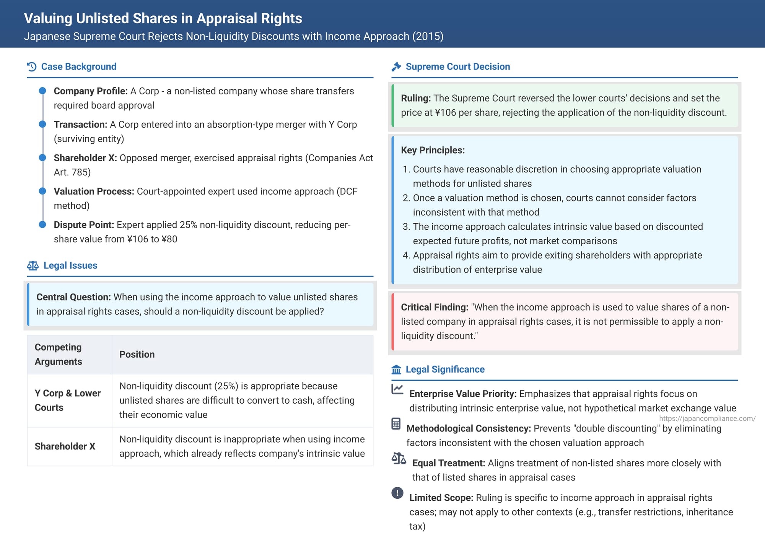Open the japancompliance.com link
The width and height of the screenshot is (765, 558).
[707, 418]
